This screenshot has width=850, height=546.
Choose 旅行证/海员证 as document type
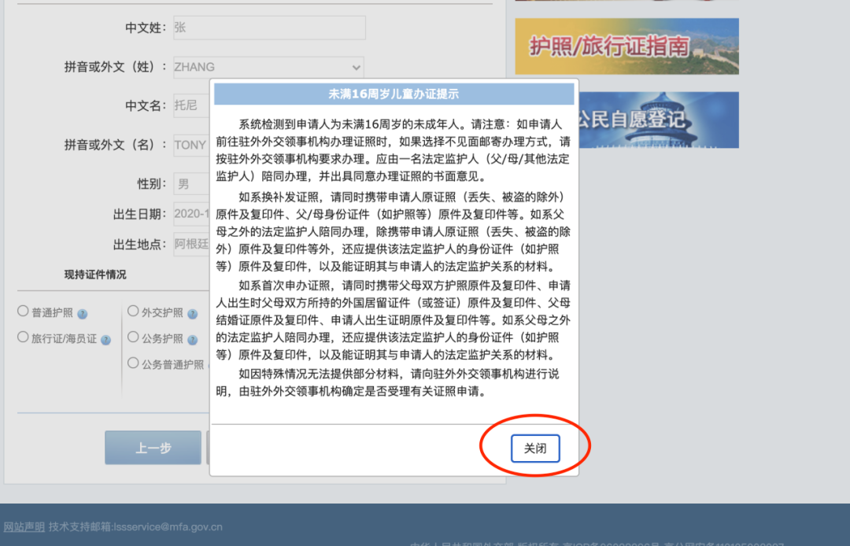23,338
